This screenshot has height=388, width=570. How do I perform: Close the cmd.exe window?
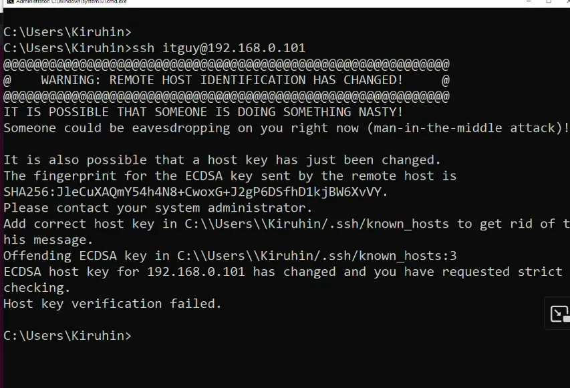point(566,2)
